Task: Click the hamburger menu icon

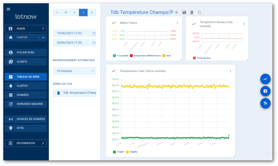Action: (x=8, y=9)
